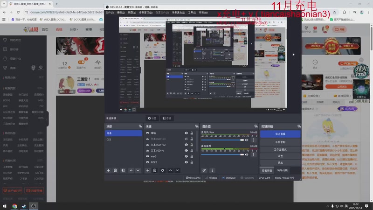Open the 场景集合(S) menu in OBS
This screenshot has width=373, height=210.
[179, 13]
